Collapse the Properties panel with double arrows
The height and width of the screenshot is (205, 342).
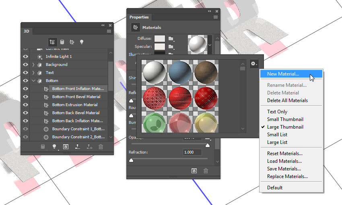[209, 11]
